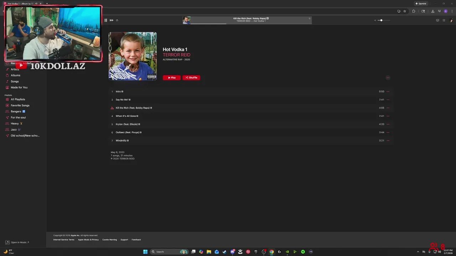
Task: Open the Heavy playlist
Action: pyautogui.click(x=15, y=124)
